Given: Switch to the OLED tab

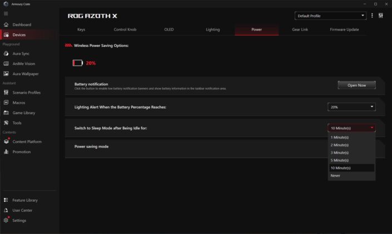Looking at the screenshot, I should click(x=168, y=30).
